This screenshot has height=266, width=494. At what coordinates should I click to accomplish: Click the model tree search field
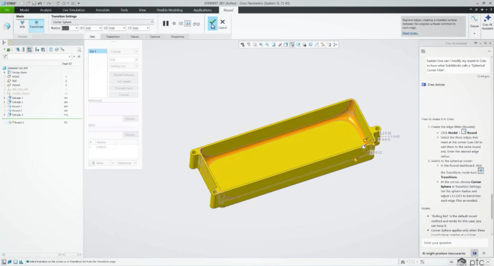pyautogui.click(x=39, y=57)
